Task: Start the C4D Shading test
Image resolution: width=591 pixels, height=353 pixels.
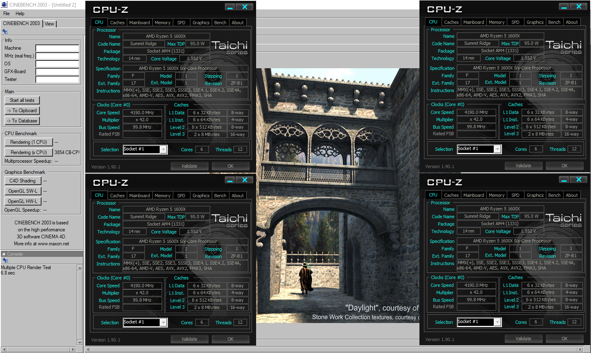Action: (23, 181)
